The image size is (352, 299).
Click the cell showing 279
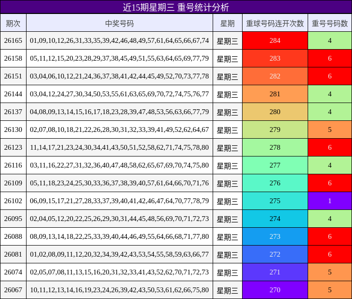pyautogui.click(x=275, y=130)
